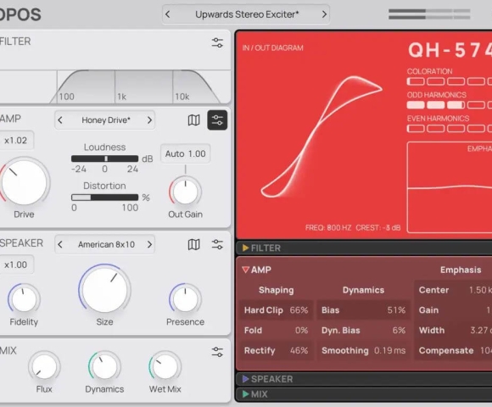Click the Flux knob
Screen dimensions: 492x407
pos(44,366)
